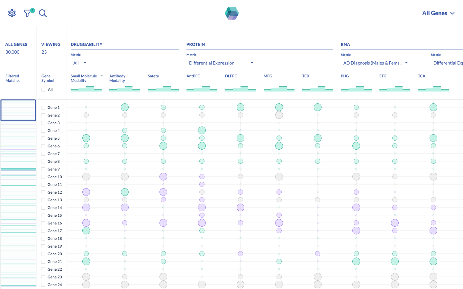463x289 pixels.
Task: Check the All genes checkbox
Action: [43, 90]
